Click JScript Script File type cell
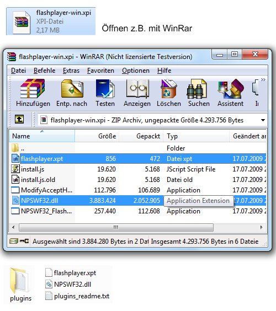Viewport: 276px width, 311px height. click(191, 169)
